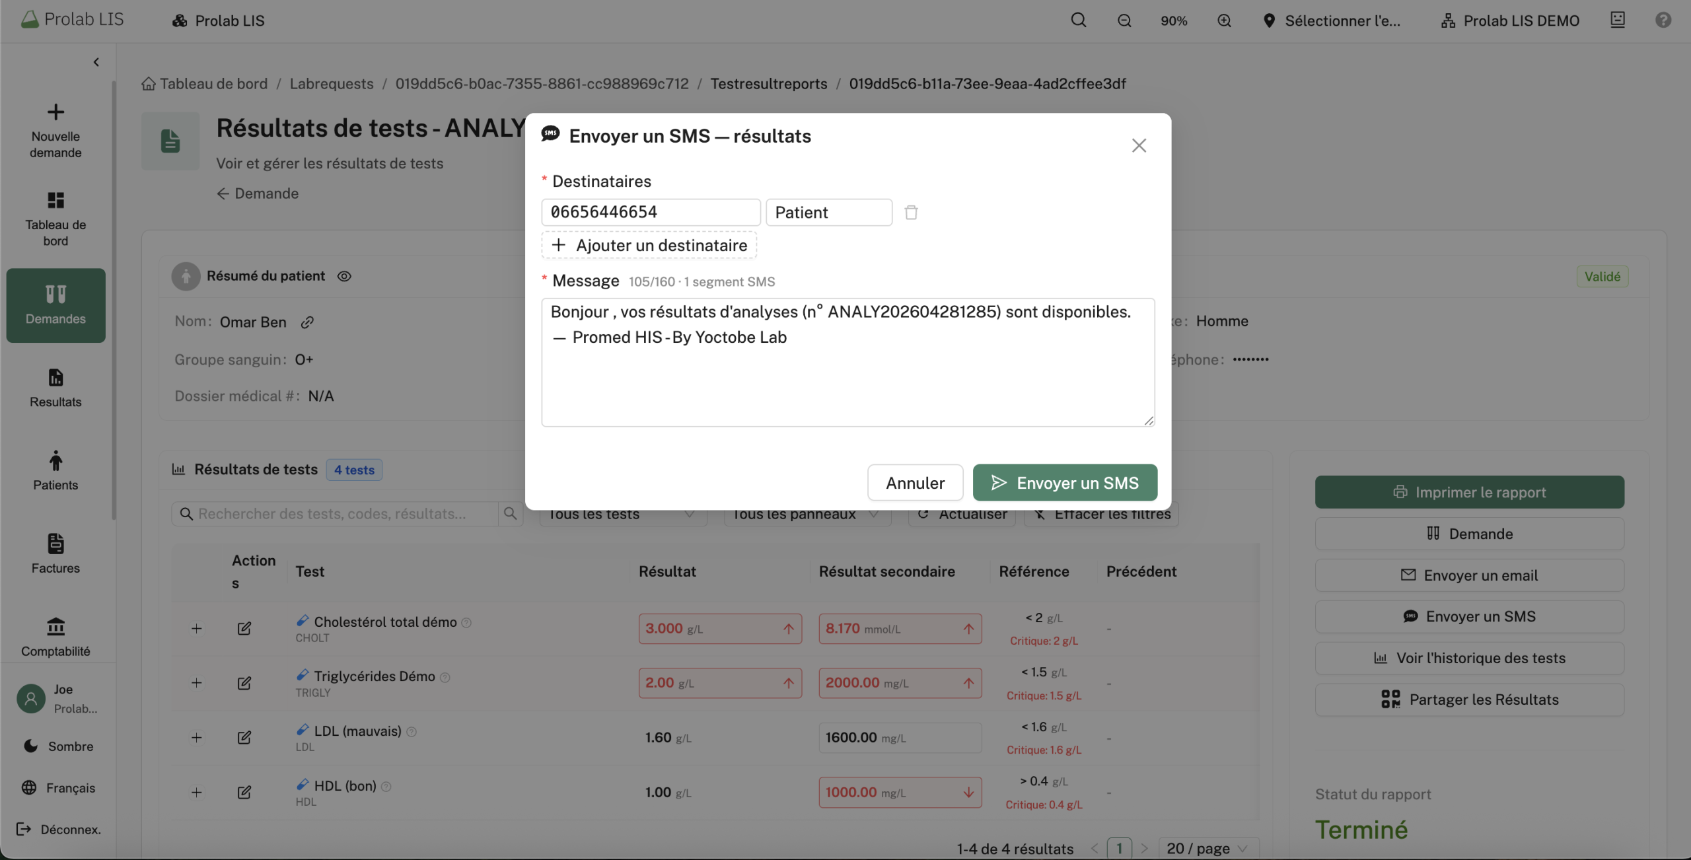Open Nouvelle demande from sidebar
Image resolution: width=1691 pixels, height=860 pixels.
[x=55, y=130]
